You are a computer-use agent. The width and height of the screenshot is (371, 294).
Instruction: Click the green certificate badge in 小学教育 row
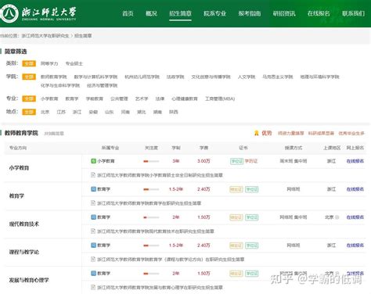click(x=236, y=161)
